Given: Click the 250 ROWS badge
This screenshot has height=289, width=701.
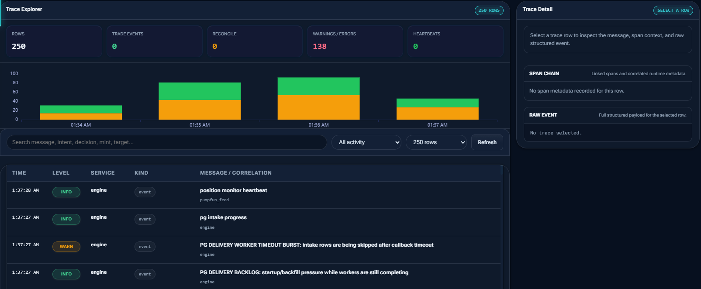Looking at the screenshot, I should (489, 10).
